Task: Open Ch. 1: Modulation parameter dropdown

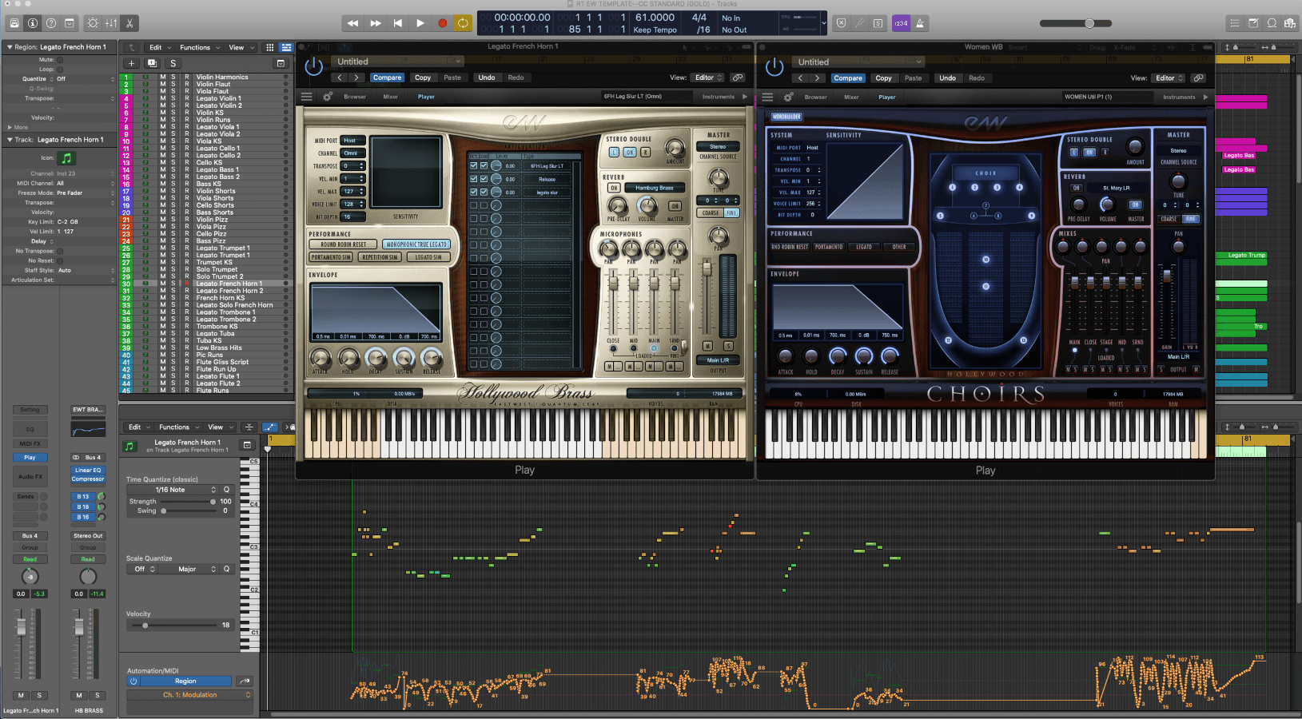Action: 189,695
